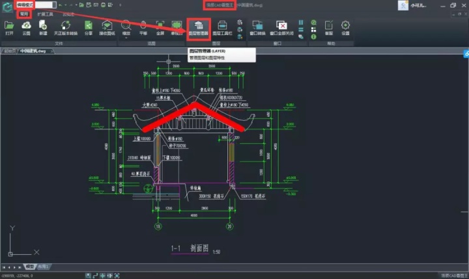The image size is (469, 279).
Task: Close the 中国建筑.dwg document tab
Action: click(51, 51)
